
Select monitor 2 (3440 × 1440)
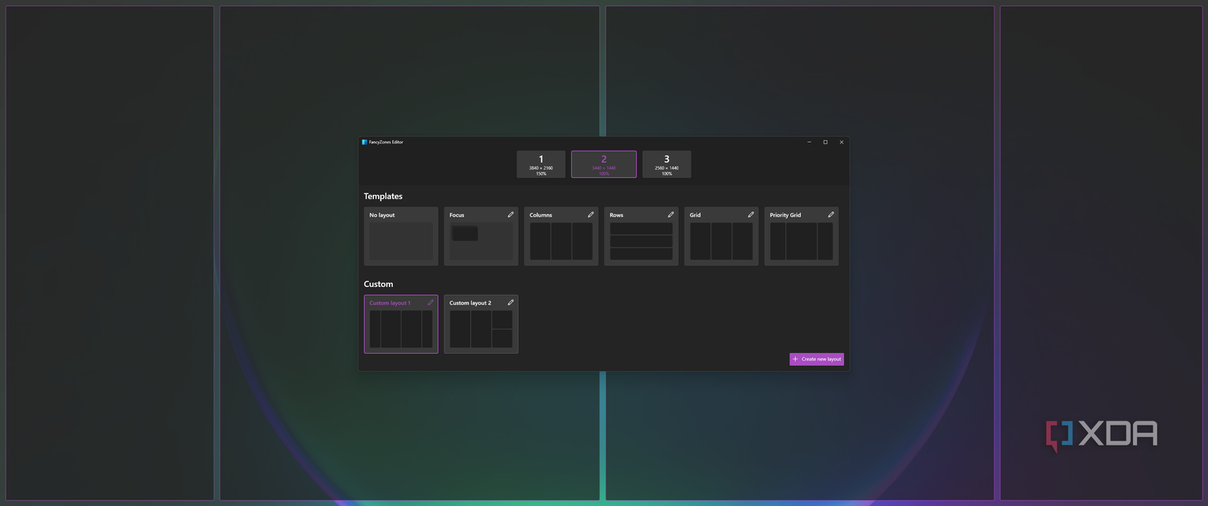click(x=604, y=164)
